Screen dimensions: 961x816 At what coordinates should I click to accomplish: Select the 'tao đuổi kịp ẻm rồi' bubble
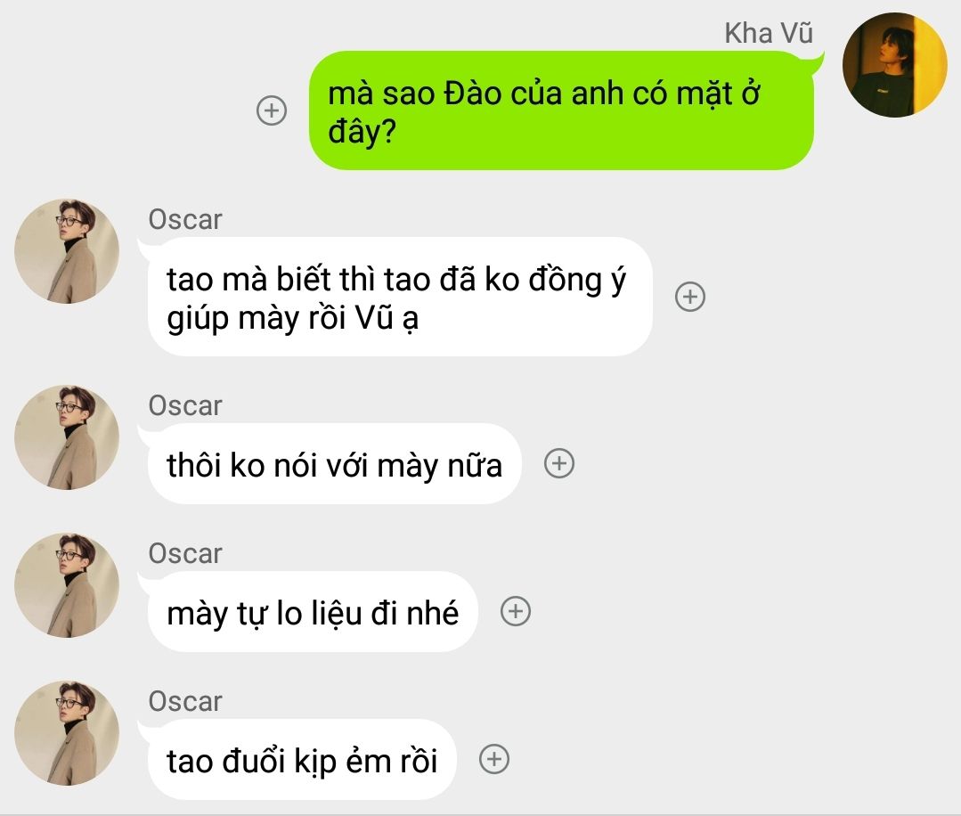point(302,759)
